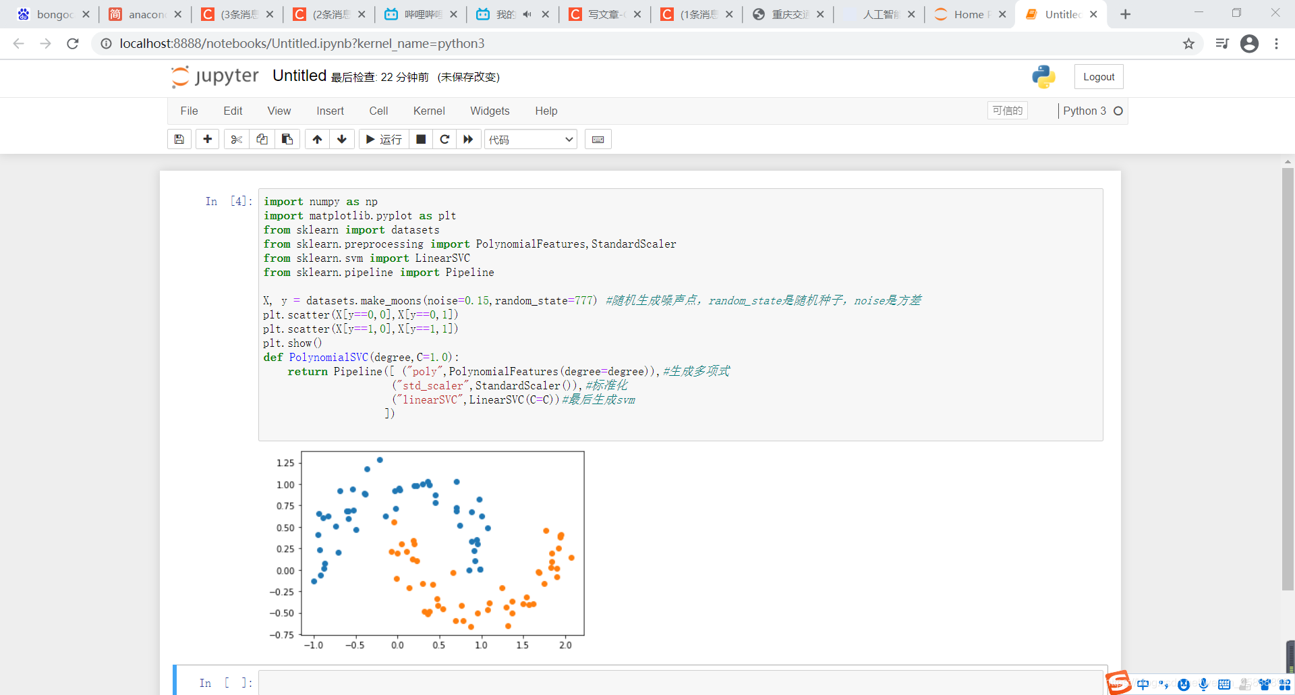Mute audio icon on 我的 tab
Viewport: 1295px width, 695px height.
[x=527, y=14]
